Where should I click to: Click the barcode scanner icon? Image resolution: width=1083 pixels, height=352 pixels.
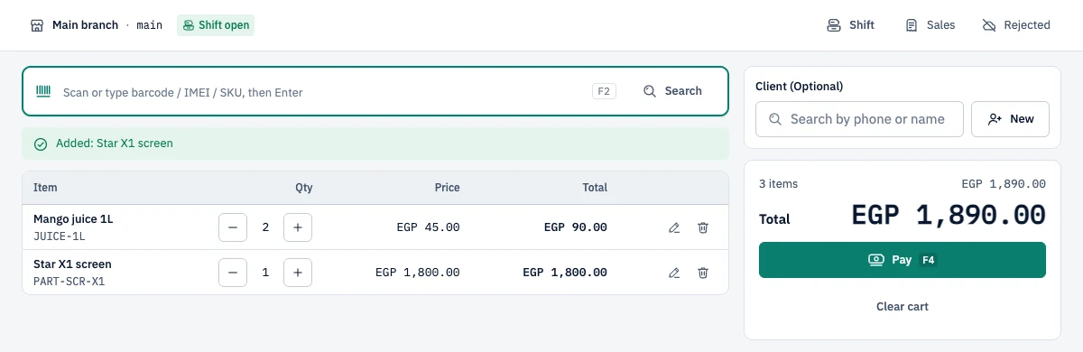point(43,91)
